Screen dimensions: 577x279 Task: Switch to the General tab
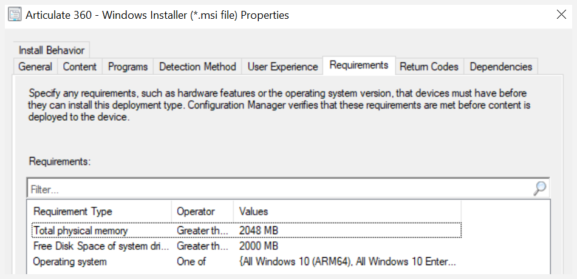(35, 67)
